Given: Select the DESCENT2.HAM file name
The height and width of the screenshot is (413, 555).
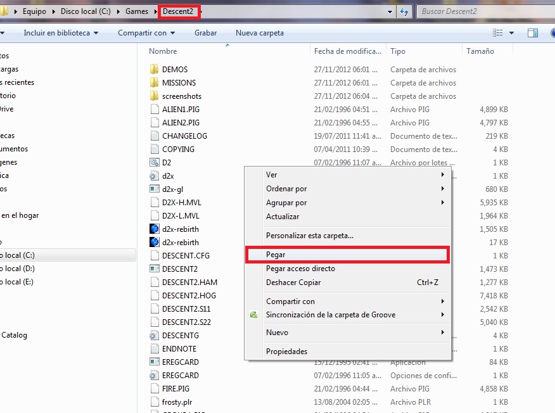Looking at the screenshot, I should point(189,283).
